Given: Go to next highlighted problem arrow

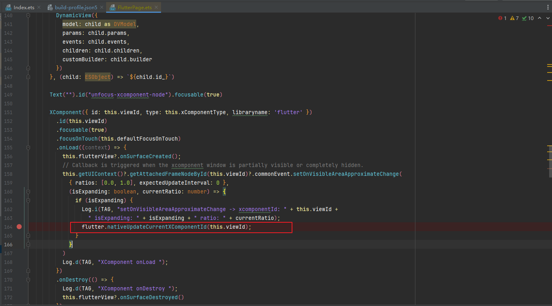Looking at the screenshot, I should (x=547, y=18).
